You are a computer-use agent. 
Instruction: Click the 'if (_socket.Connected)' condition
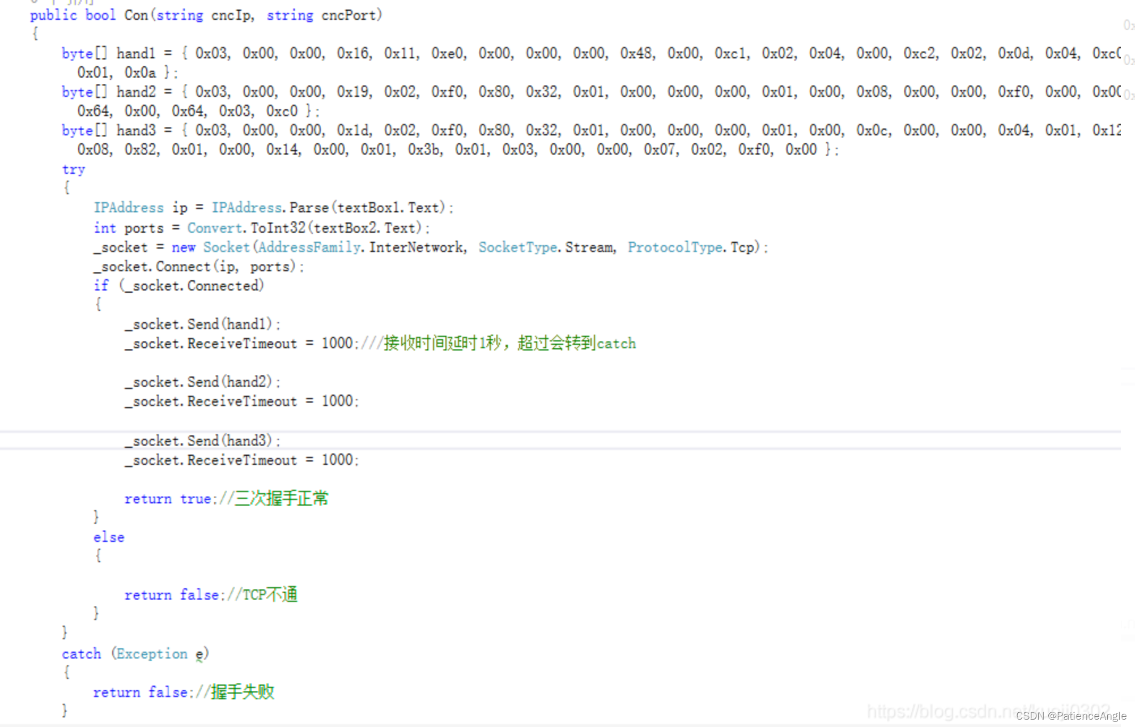click(x=178, y=286)
